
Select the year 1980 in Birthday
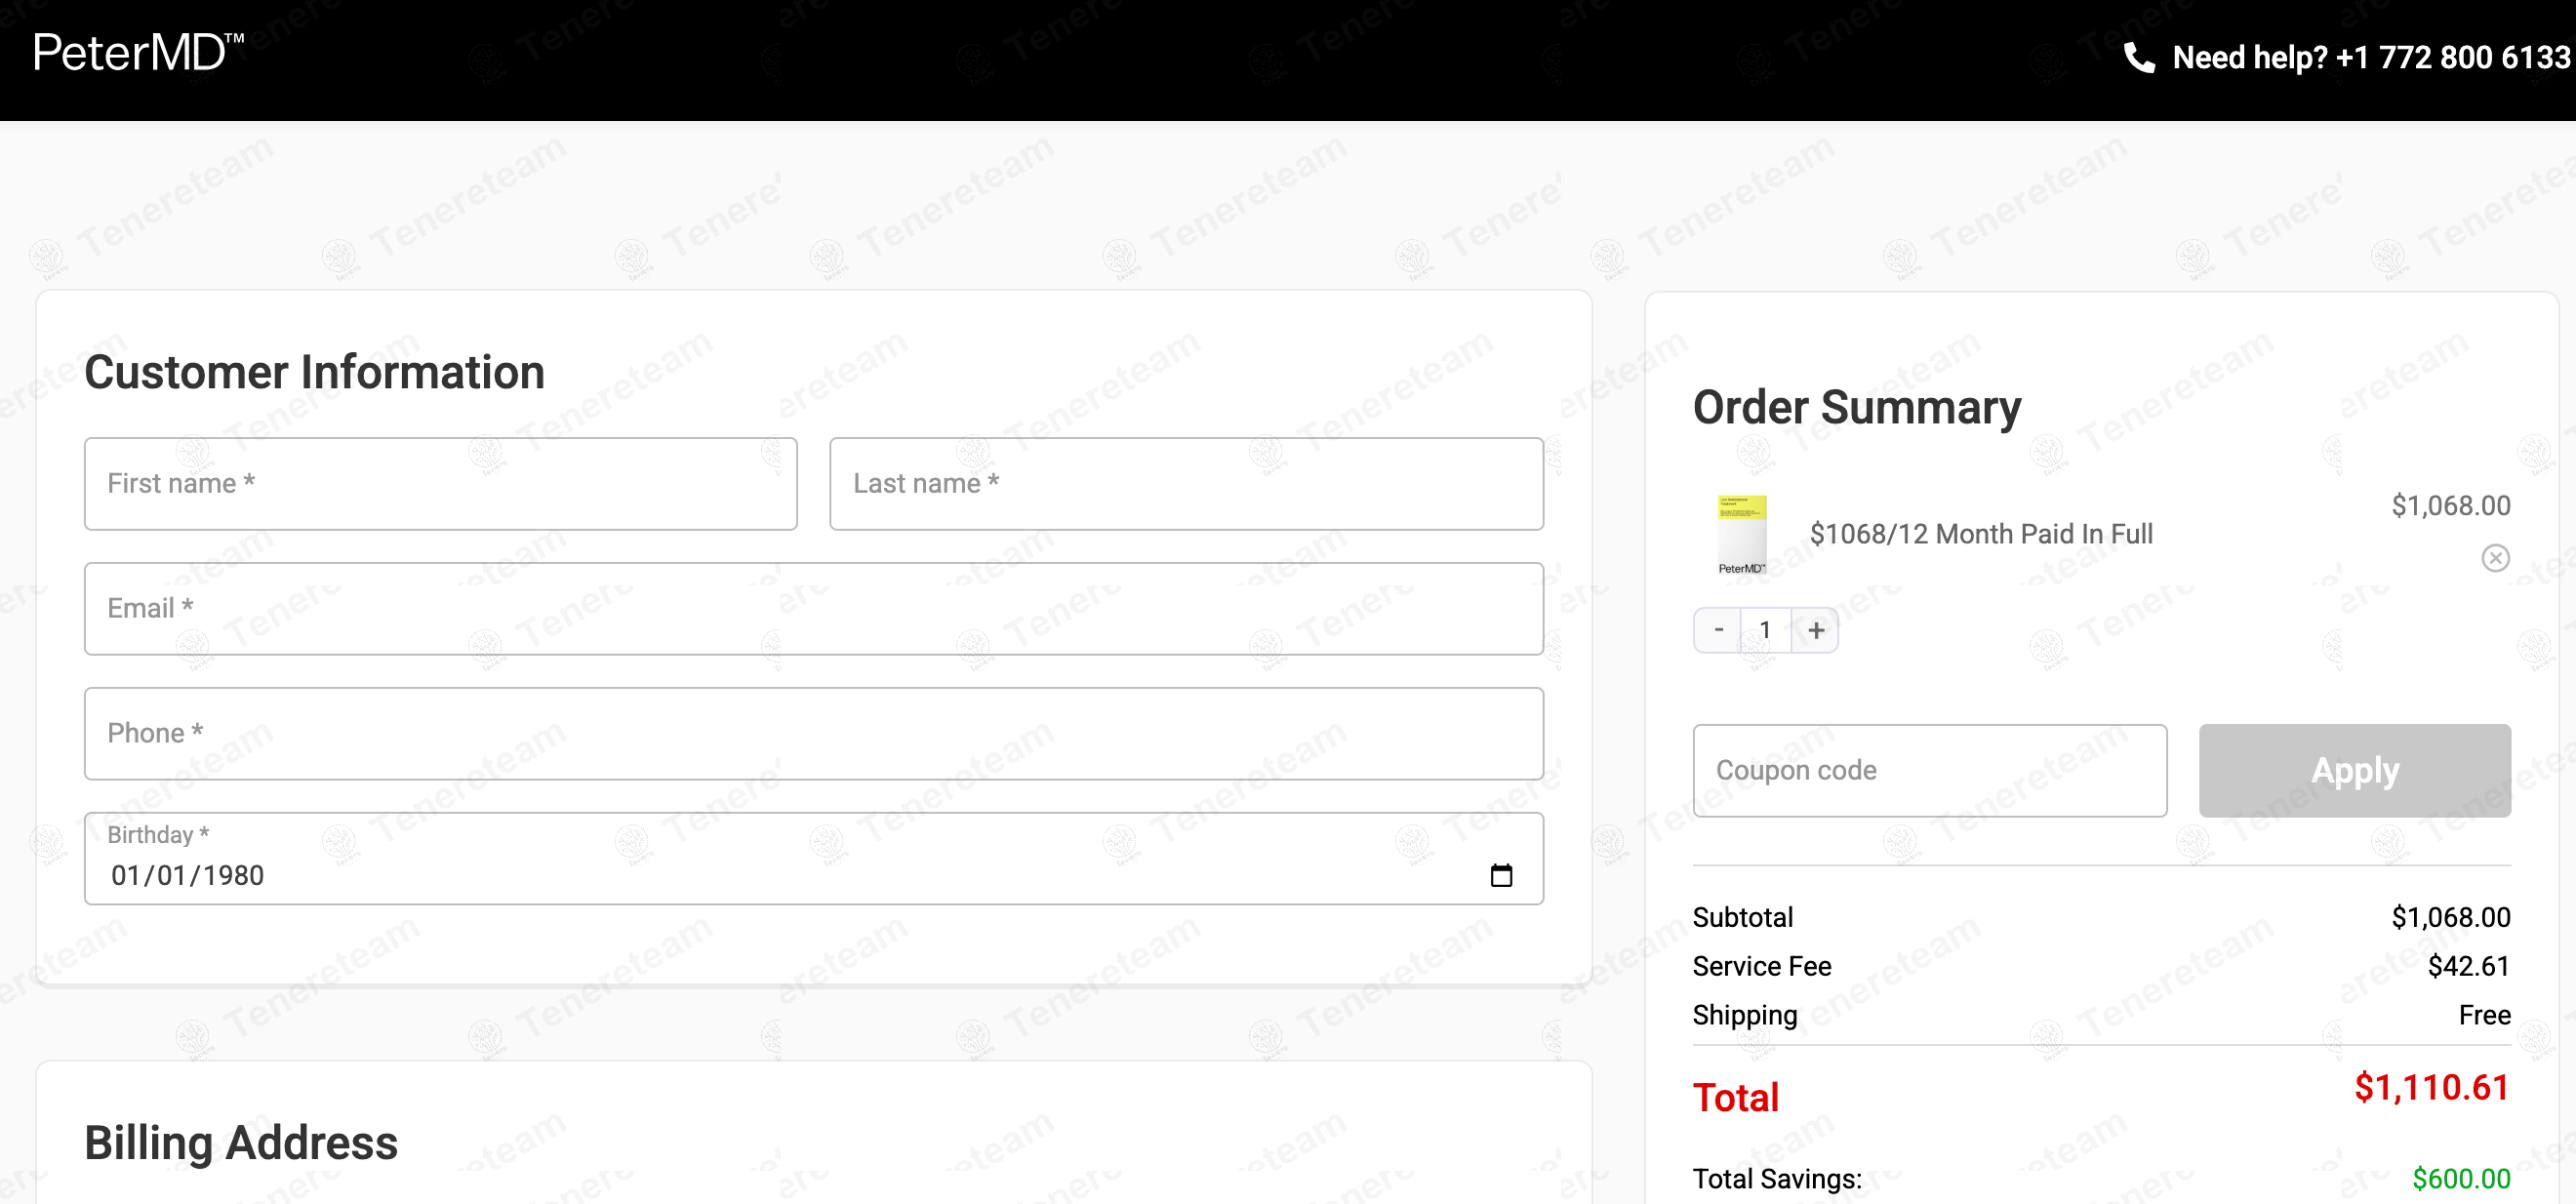click(x=233, y=876)
